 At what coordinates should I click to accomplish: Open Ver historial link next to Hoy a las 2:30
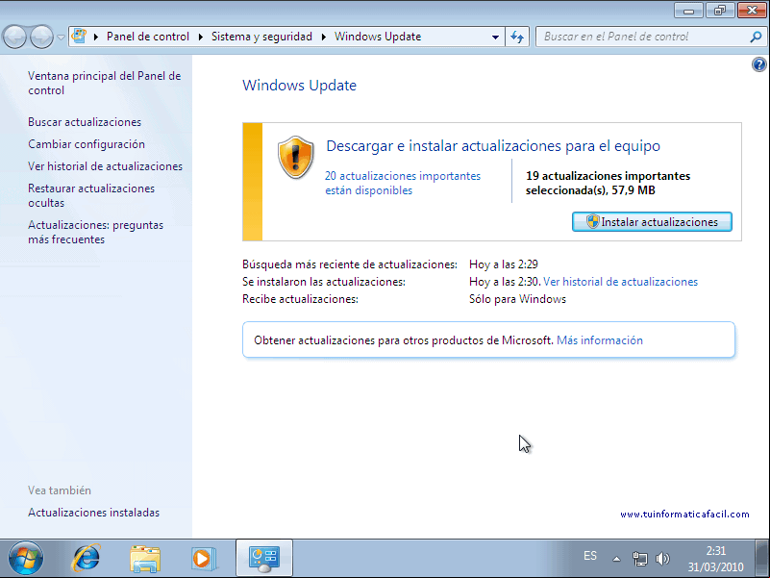[620, 282]
